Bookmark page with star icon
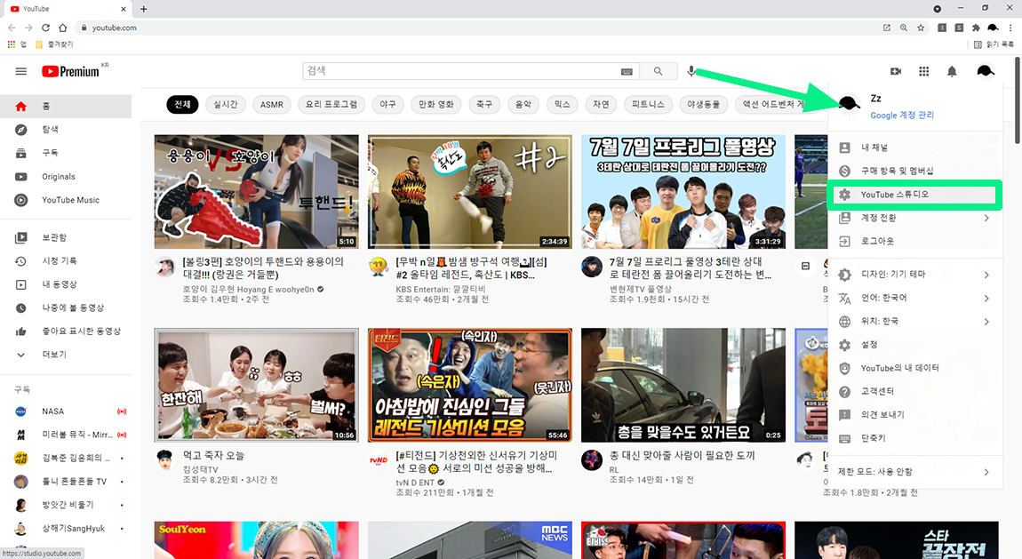Viewport: 1022px width, 559px height. [x=921, y=28]
